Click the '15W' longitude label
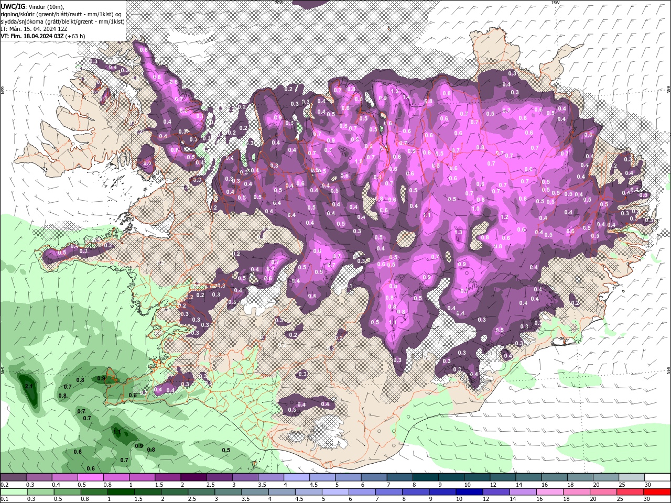671x503 pixels. pyautogui.click(x=555, y=3)
